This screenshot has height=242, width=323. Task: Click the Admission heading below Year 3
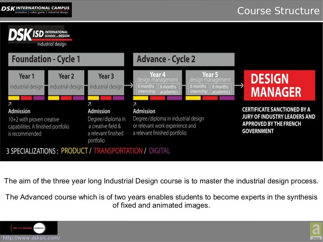pos(99,111)
